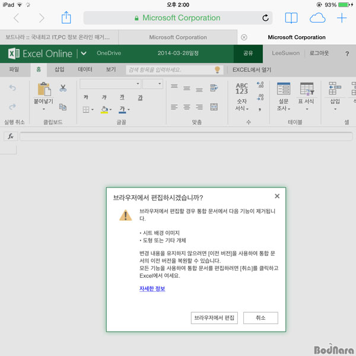Click the redo arrow
This screenshot has width=356, height=356.
click(x=12, y=106)
